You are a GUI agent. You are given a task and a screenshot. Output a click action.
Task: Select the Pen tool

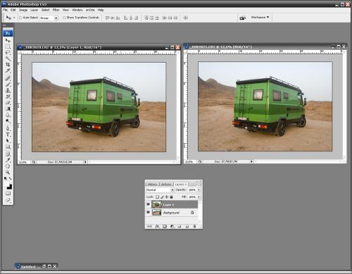tap(8, 128)
